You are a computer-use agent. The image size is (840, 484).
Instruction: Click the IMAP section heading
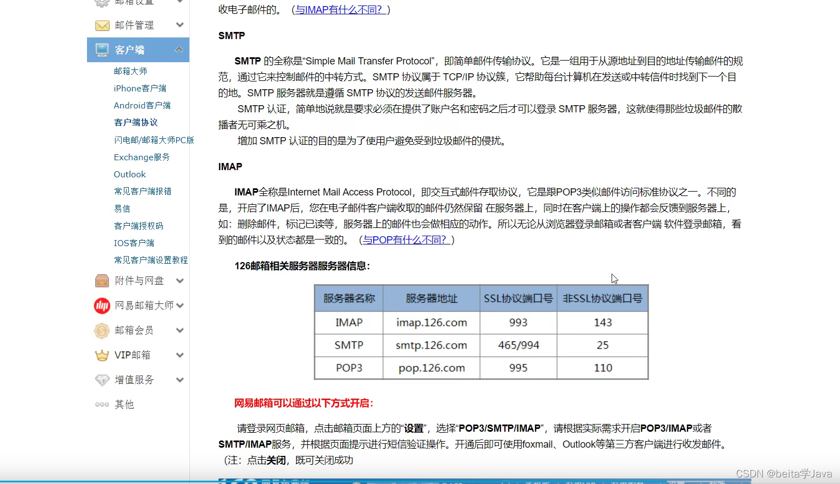click(x=230, y=167)
